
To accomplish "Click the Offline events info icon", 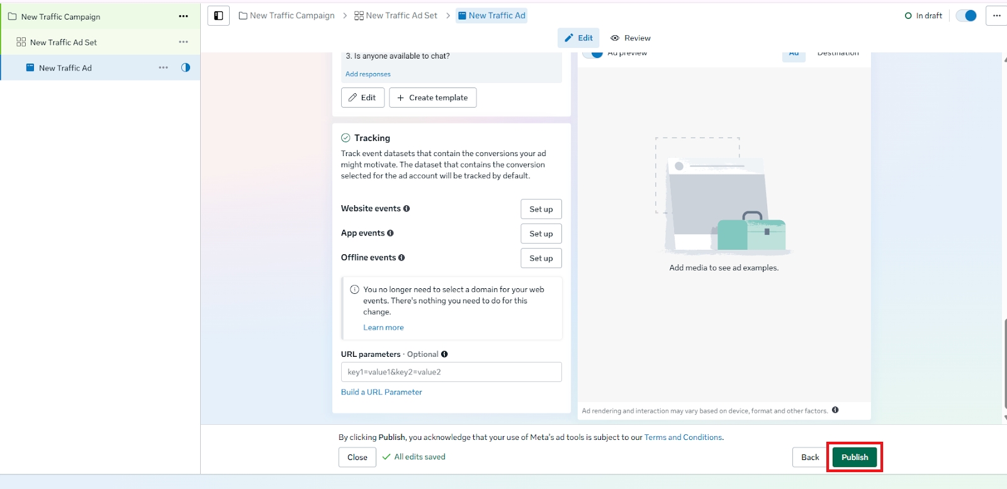I will (402, 258).
